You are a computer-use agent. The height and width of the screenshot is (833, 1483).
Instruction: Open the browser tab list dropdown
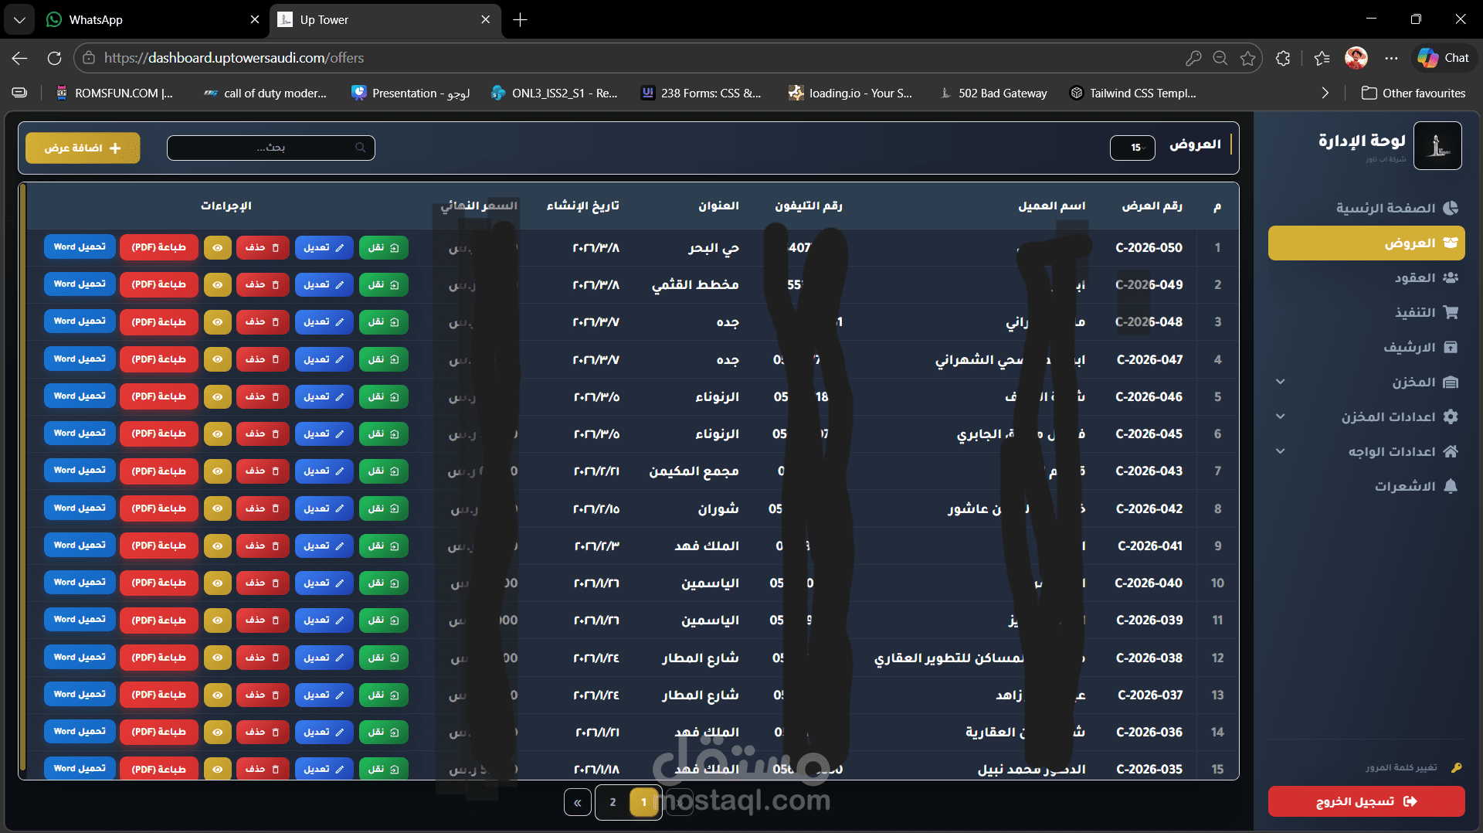(x=19, y=19)
